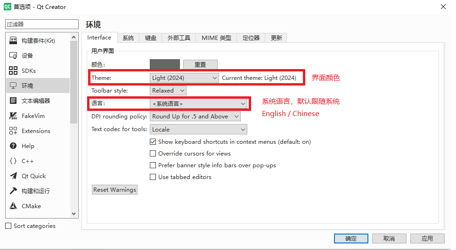
Task: Click the FakeVim icon
Action: 13,116
